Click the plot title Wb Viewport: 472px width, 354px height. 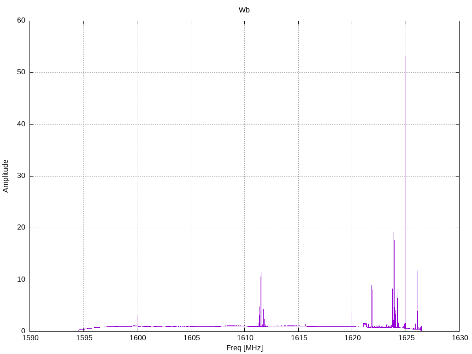click(244, 10)
